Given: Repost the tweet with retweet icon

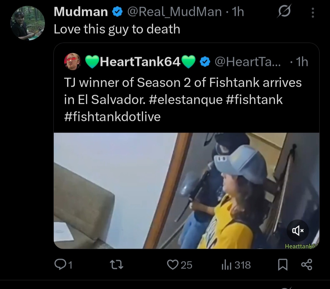Looking at the screenshot, I should 117,265.
